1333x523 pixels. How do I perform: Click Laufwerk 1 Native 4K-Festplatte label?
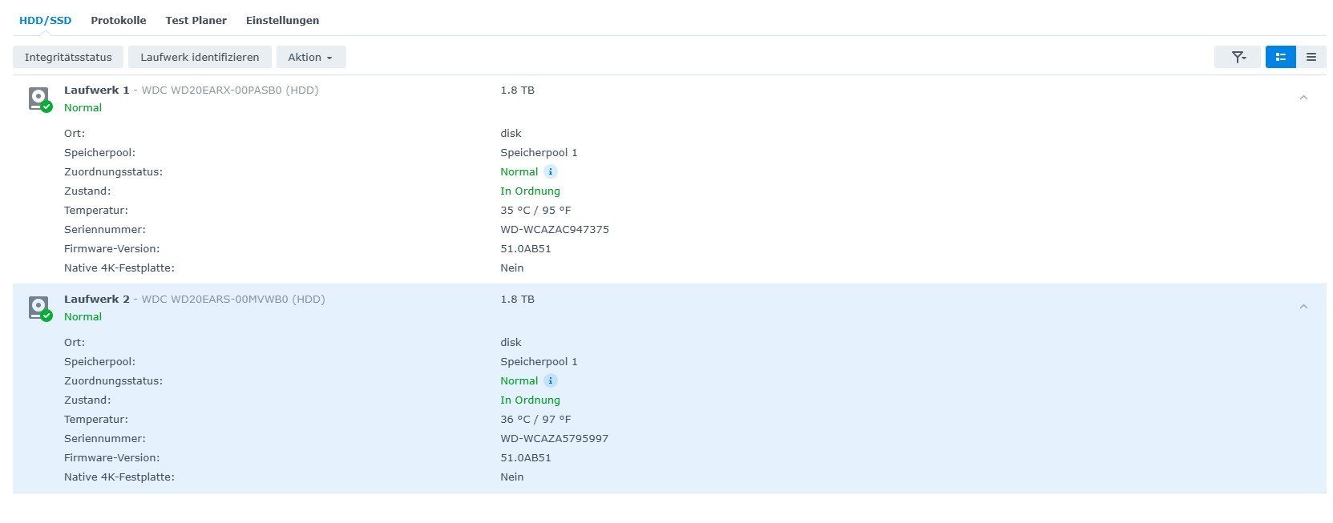click(x=119, y=268)
